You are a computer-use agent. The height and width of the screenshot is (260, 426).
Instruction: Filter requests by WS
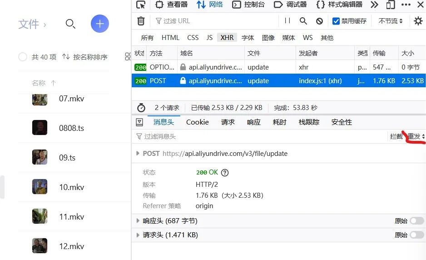click(308, 38)
